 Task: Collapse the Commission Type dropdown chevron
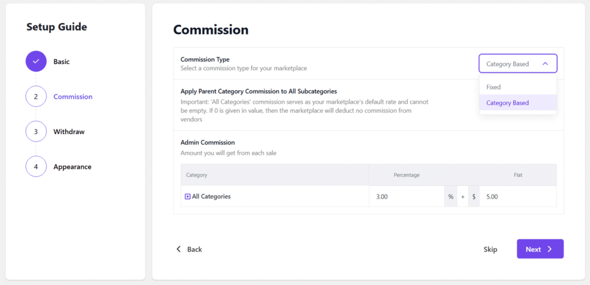click(545, 64)
